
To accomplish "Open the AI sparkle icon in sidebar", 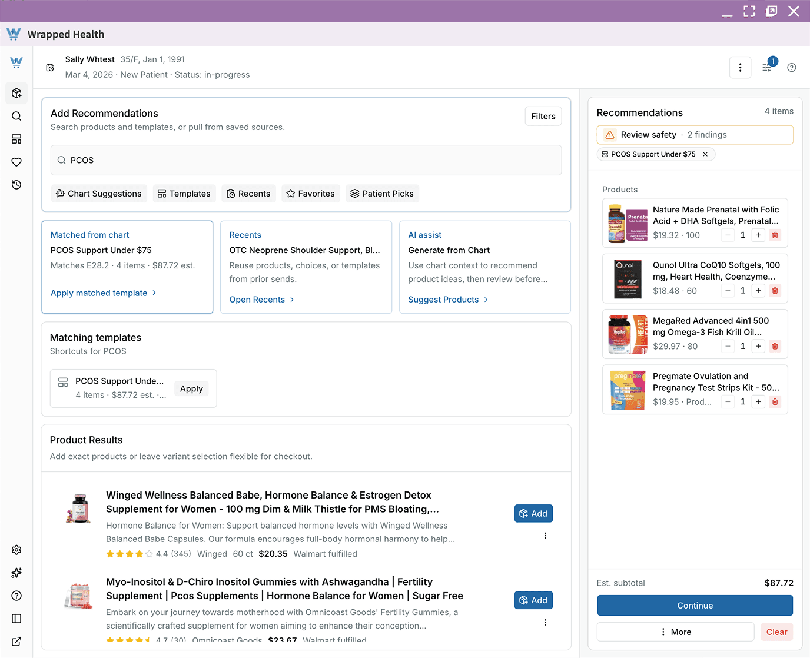I will [16, 573].
